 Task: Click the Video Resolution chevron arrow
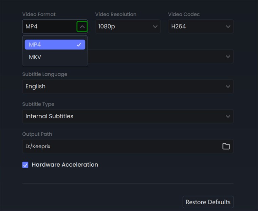tap(155, 26)
